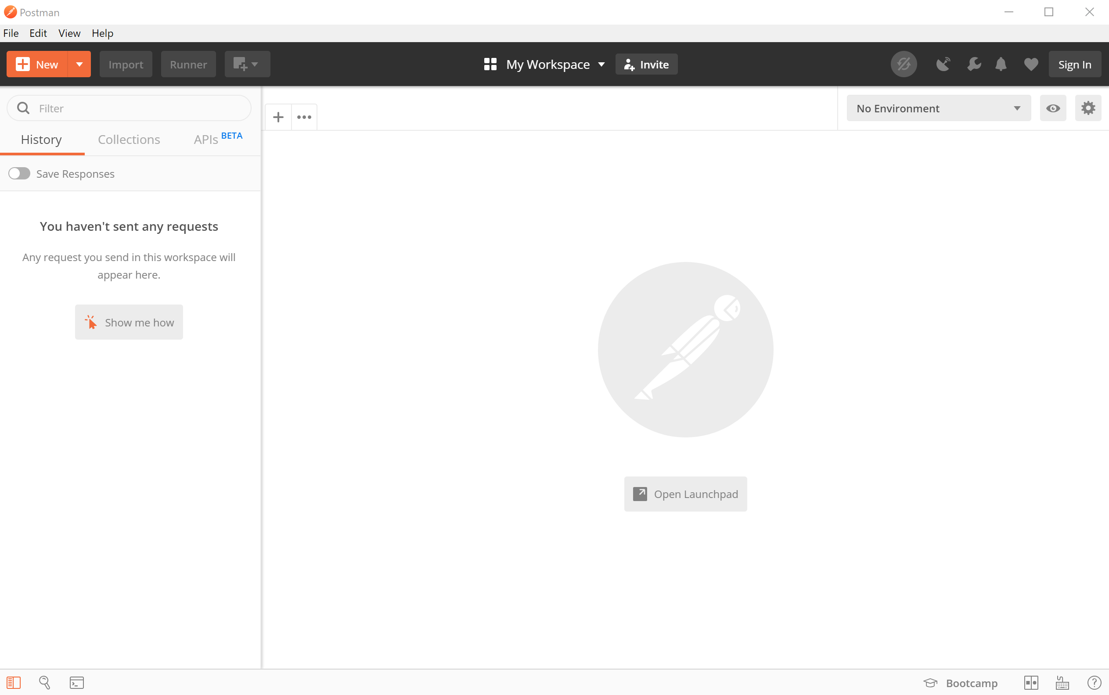This screenshot has width=1109, height=695.
Task: Open the notifications bell
Action: click(1001, 64)
